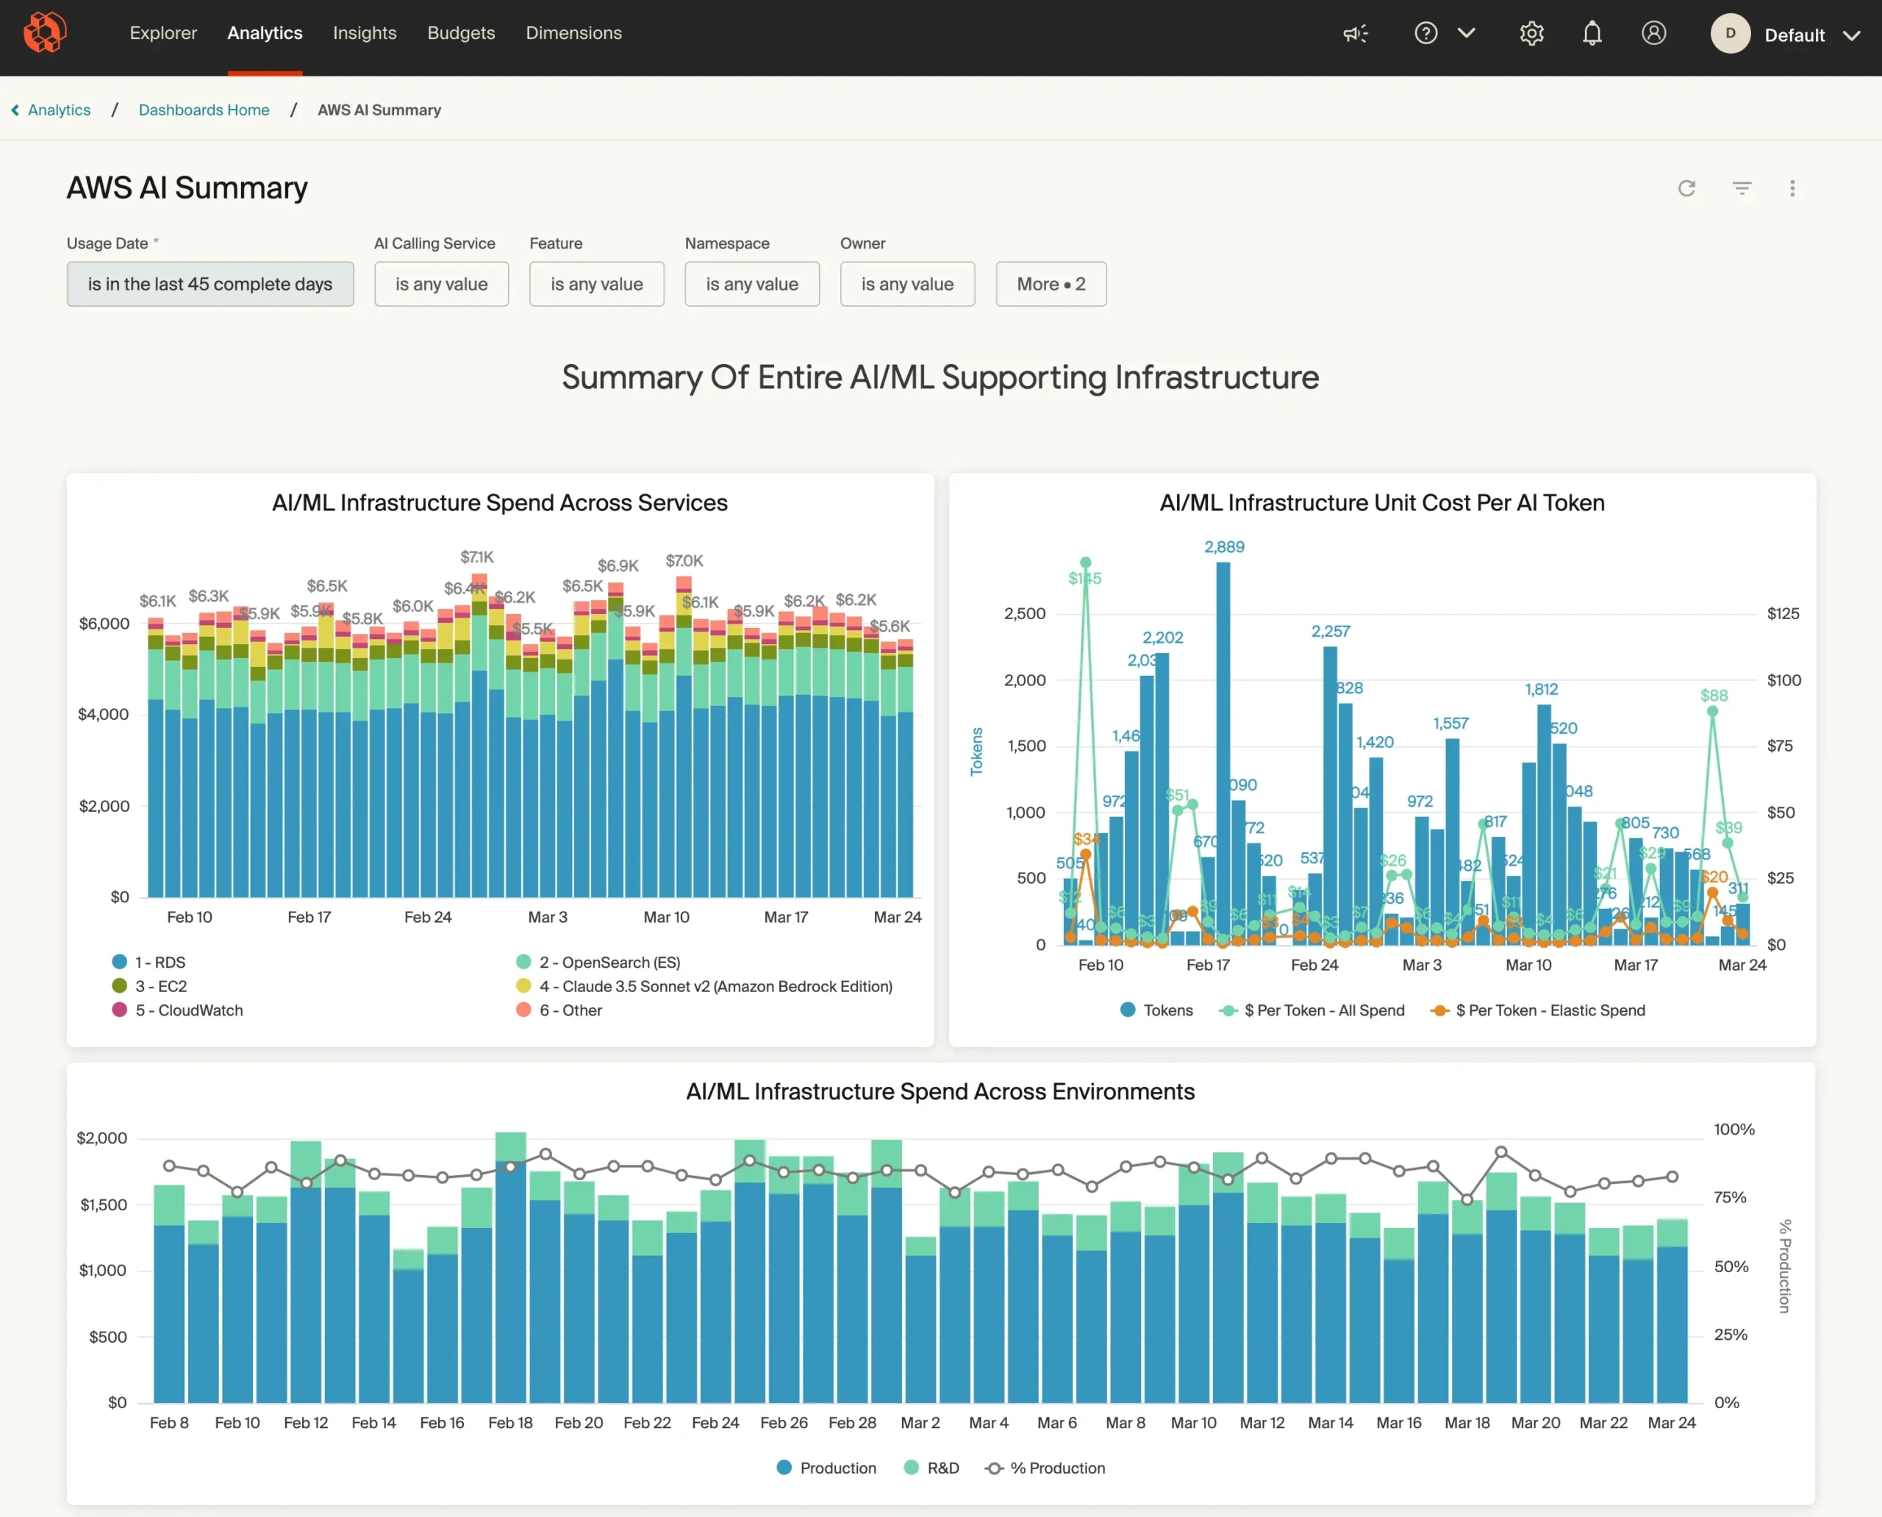The width and height of the screenshot is (1882, 1517).
Task: Click the OpenSearch (ES) legend color dot
Action: [x=523, y=962]
